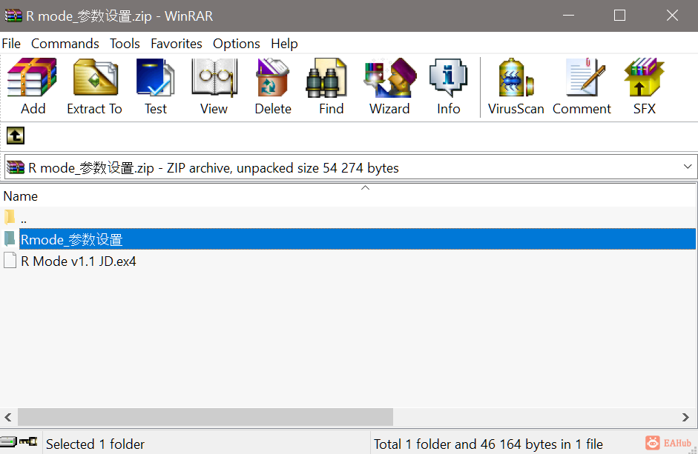Viewport: 698px width, 454px height.
Task: Start VirusScan on the archive
Action: click(x=516, y=77)
